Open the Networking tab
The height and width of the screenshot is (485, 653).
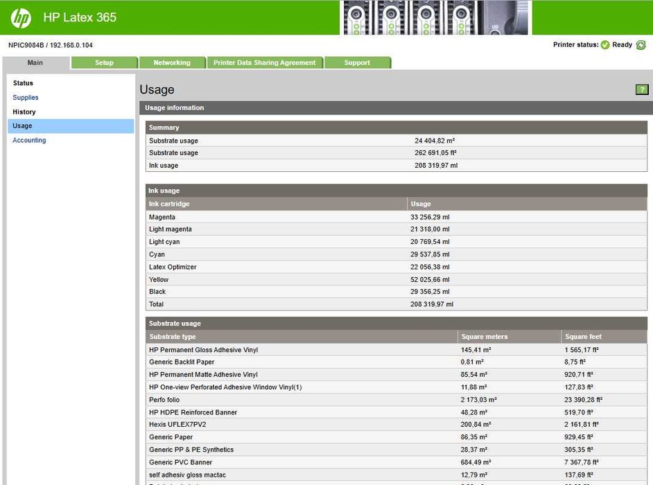[172, 62]
